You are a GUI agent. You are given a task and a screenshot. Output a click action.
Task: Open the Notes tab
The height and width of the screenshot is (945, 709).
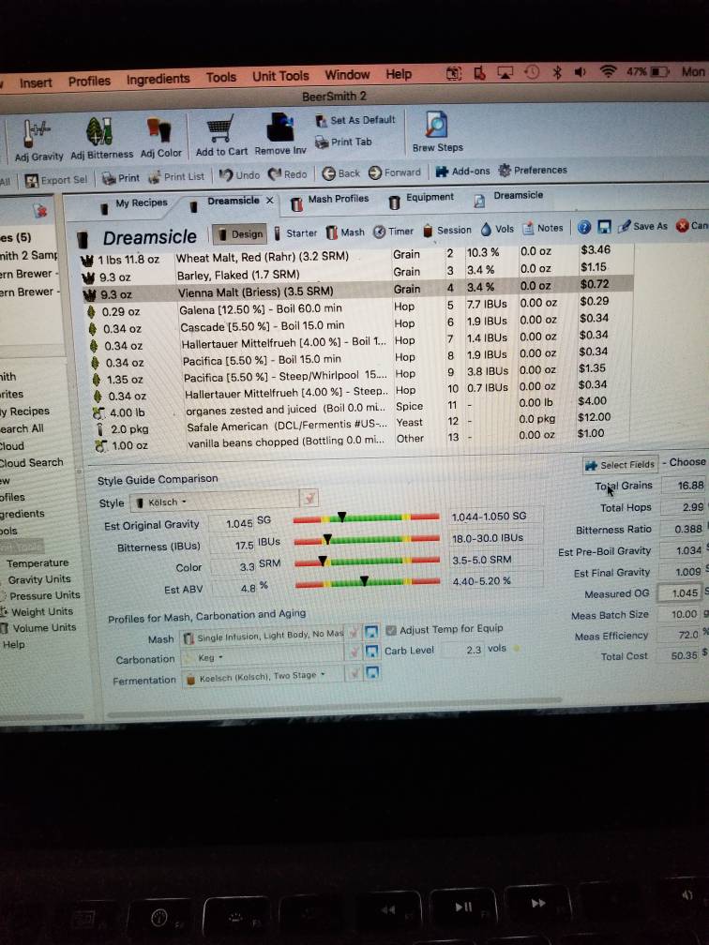point(543,228)
